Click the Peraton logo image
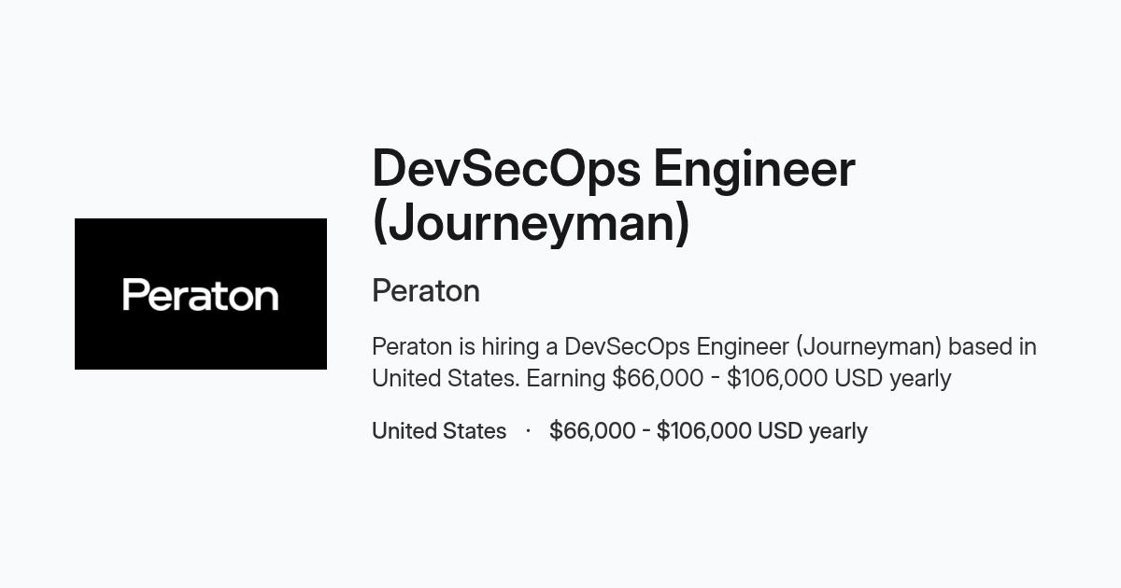 pos(201,294)
